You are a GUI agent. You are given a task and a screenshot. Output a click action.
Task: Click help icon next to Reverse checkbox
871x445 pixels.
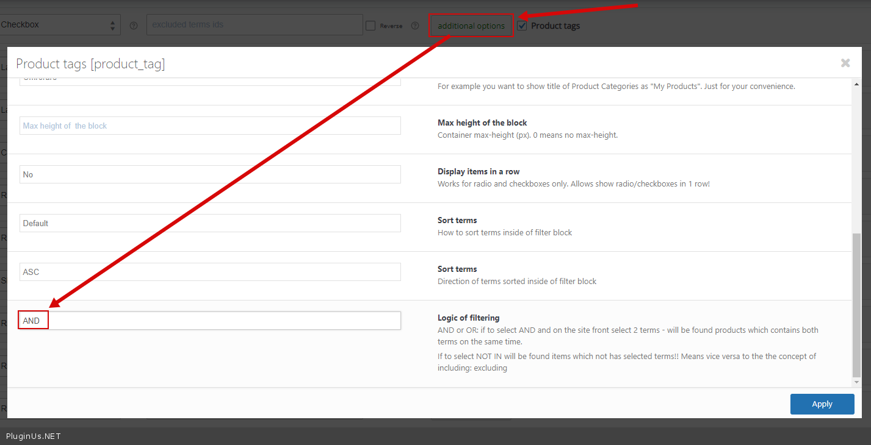tap(415, 26)
